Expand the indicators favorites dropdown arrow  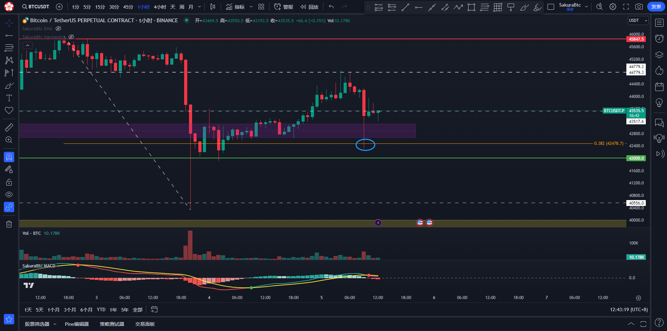251,7
